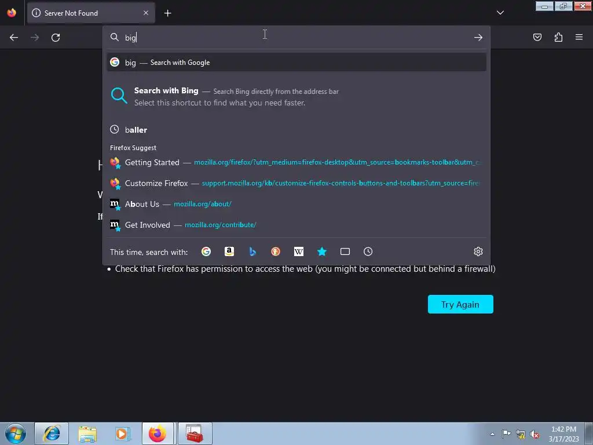
Task: Open Windows Explorer folder in taskbar
Action: point(87,433)
